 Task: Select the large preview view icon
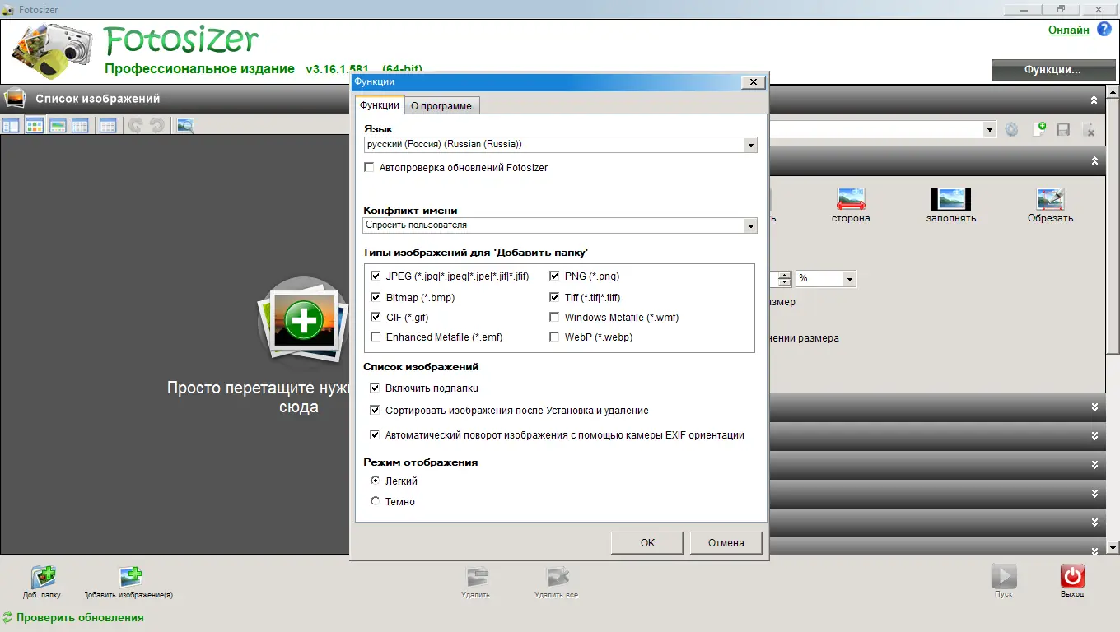(x=58, y=126)
